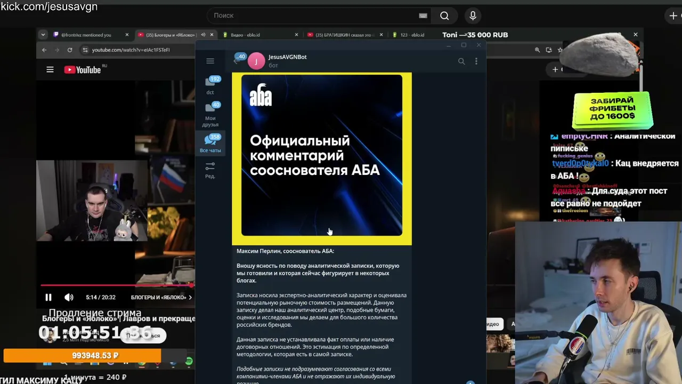Open the Мои друзья chat folder
Image resolution: width=682 pixels, height=384 pixels.
210,114
